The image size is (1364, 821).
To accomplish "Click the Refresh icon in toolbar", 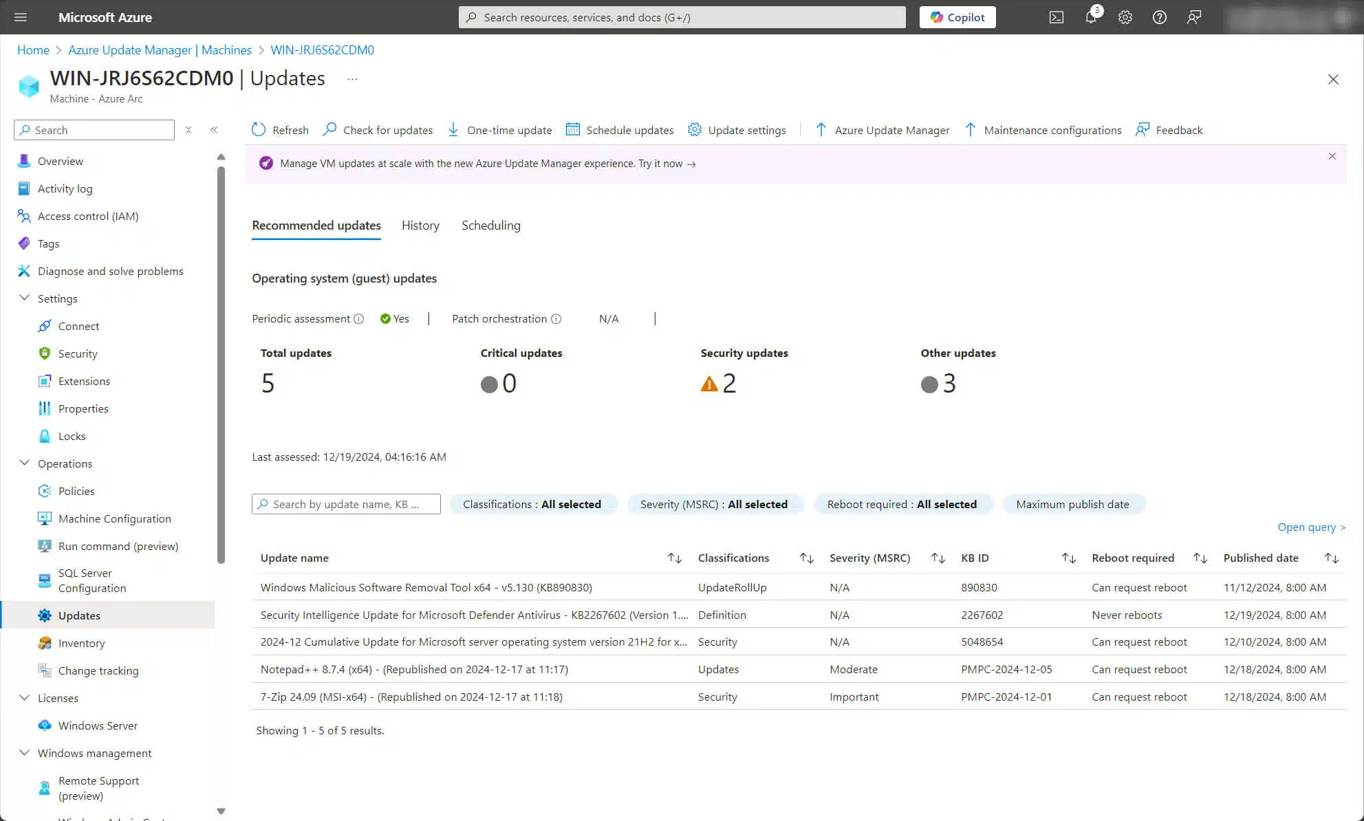I will (x=259, y=130).
